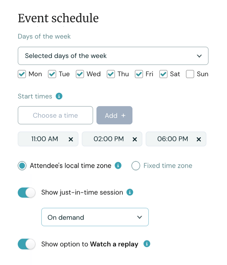Click the info icon beside Watch a replay

147,244
